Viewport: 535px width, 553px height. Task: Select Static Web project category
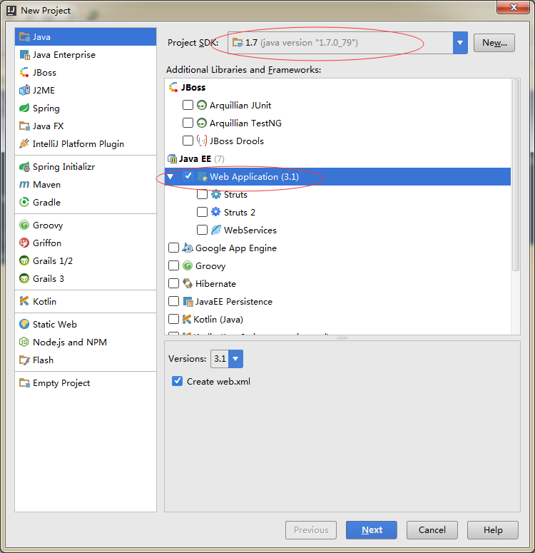(x=86, y=324)
